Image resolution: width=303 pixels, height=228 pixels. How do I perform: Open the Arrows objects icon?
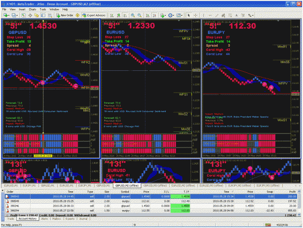coord(250,15)
